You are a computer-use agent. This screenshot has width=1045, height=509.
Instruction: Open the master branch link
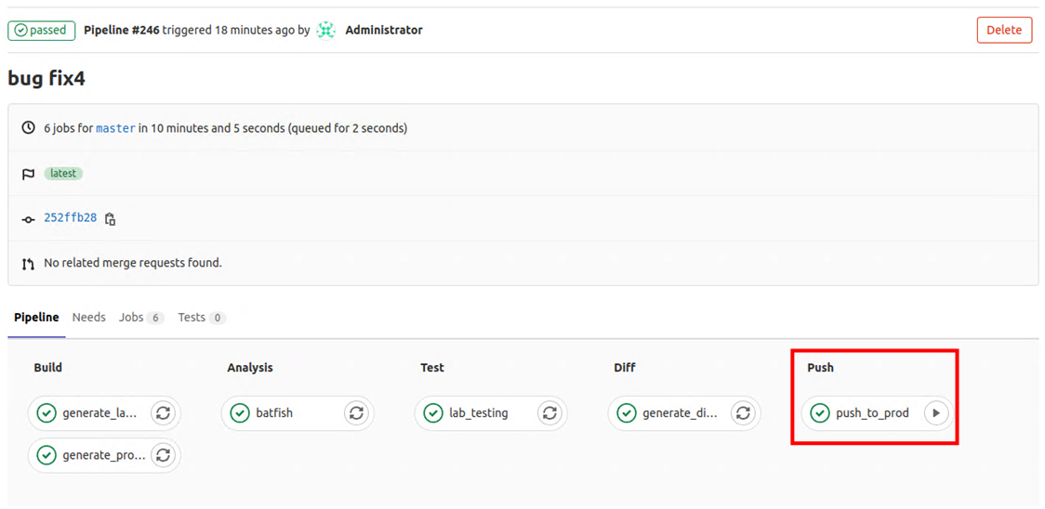115,128
